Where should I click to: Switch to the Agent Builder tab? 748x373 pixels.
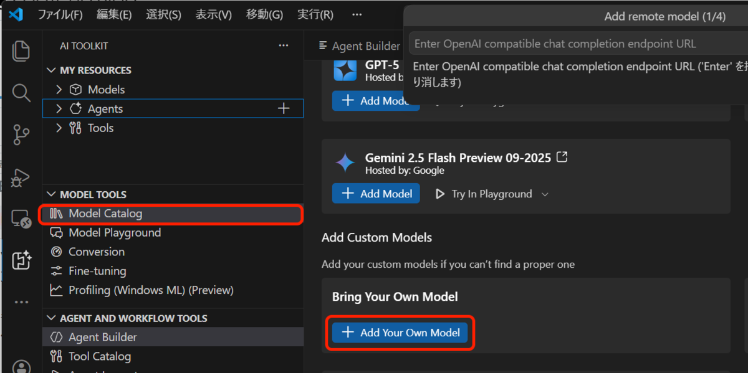359,46
